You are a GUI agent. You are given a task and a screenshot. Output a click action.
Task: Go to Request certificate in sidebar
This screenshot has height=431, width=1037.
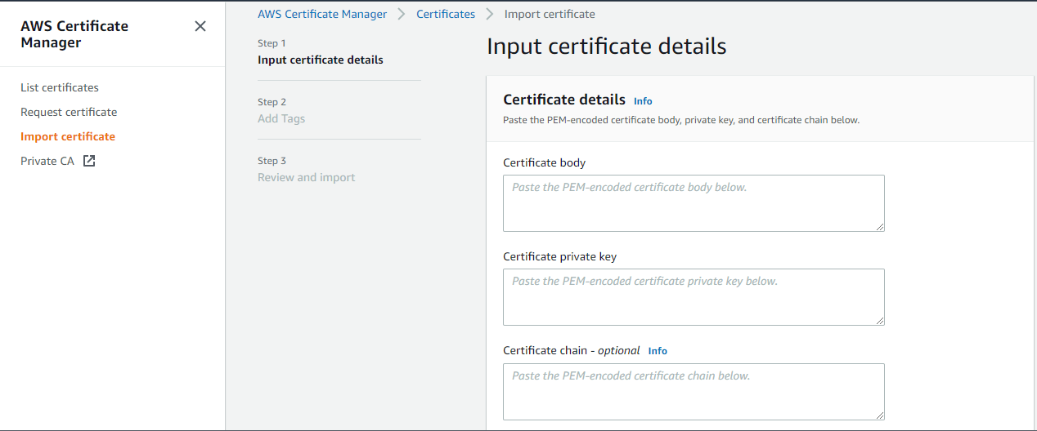coord(69,112)
